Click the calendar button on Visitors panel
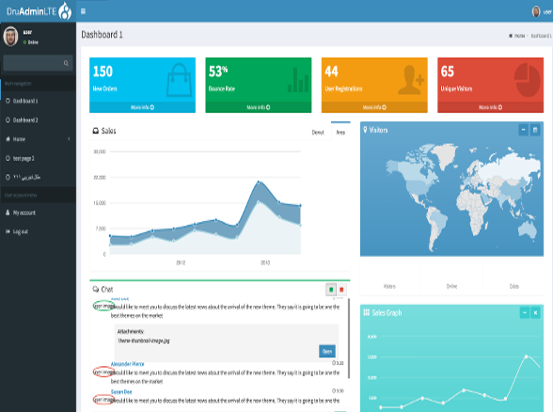Screen dimensions: 553x412 535,130
